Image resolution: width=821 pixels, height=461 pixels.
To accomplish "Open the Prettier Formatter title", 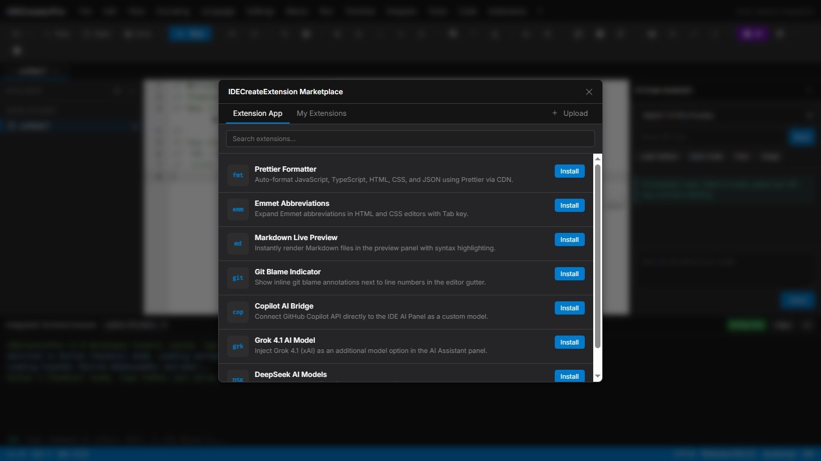I will 285,169.
